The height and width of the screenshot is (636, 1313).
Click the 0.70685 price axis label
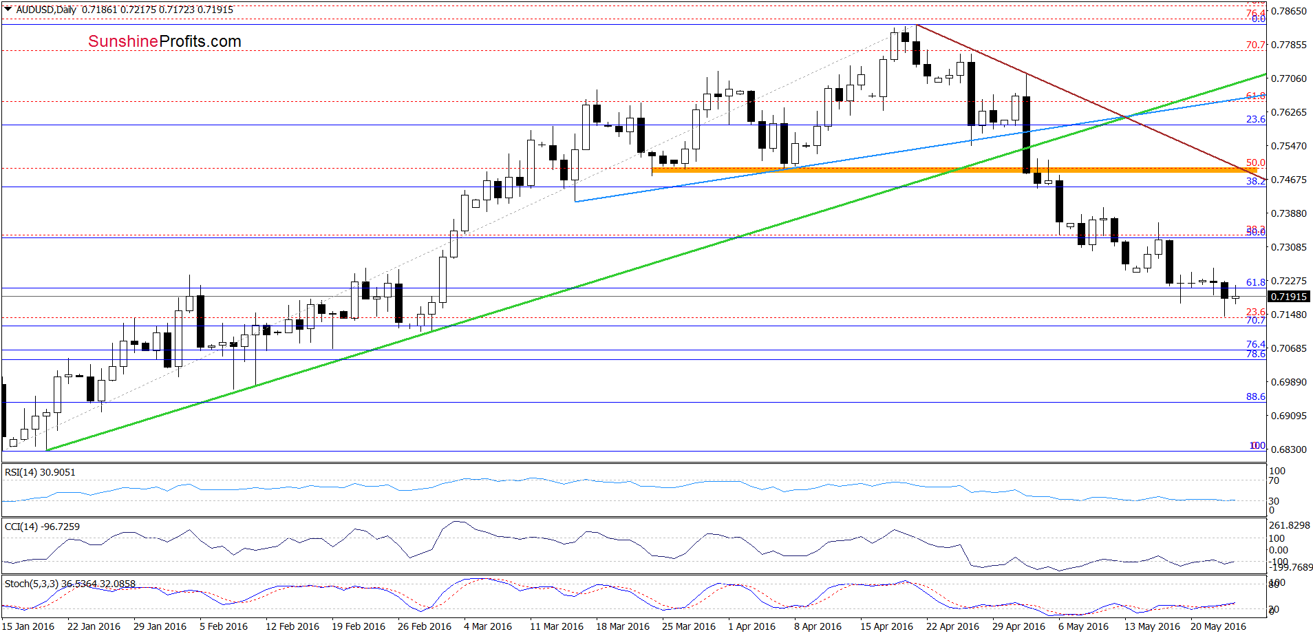(x=1289, y=348)
